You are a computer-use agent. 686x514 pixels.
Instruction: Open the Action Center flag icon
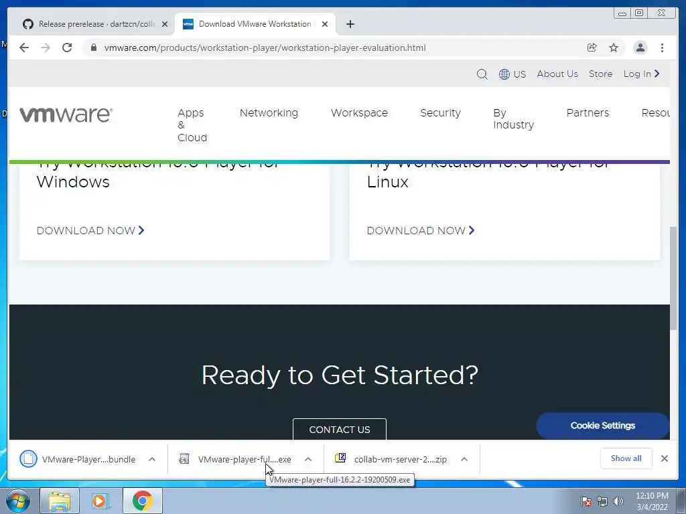coord(586,501)
